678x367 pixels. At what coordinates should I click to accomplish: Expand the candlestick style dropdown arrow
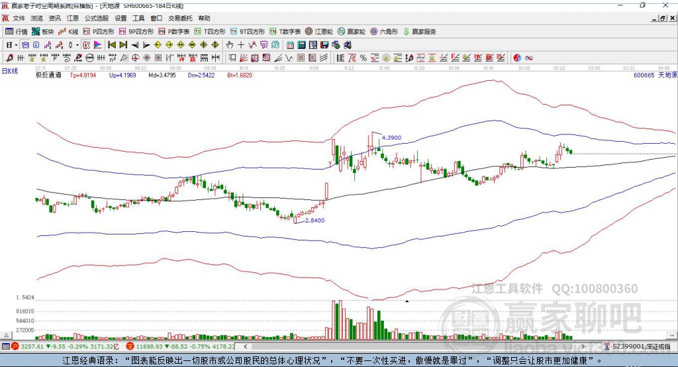(77, 45)
